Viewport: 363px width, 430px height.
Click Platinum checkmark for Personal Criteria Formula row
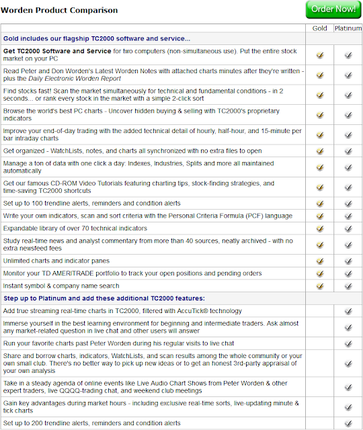coord(348,216)
